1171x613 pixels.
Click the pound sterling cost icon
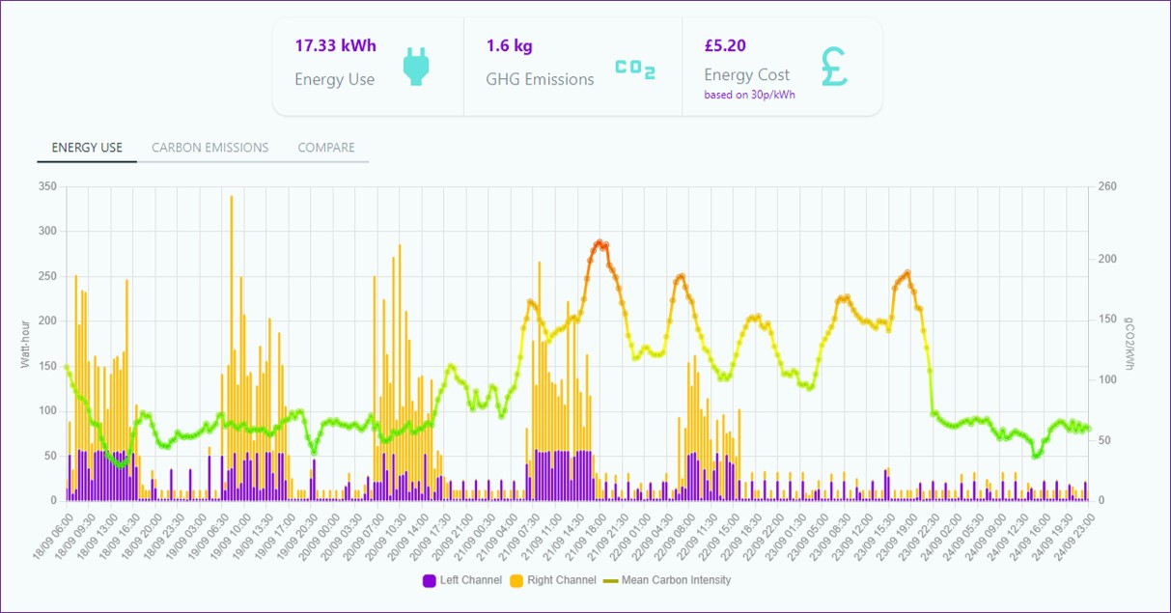point(834,67)
